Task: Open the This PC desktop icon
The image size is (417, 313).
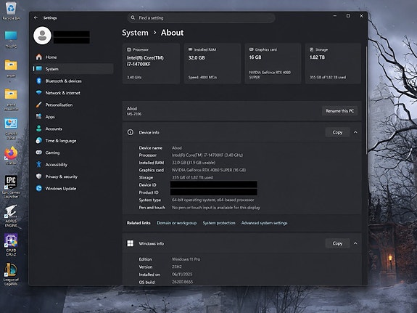Action: pos(11,39)
